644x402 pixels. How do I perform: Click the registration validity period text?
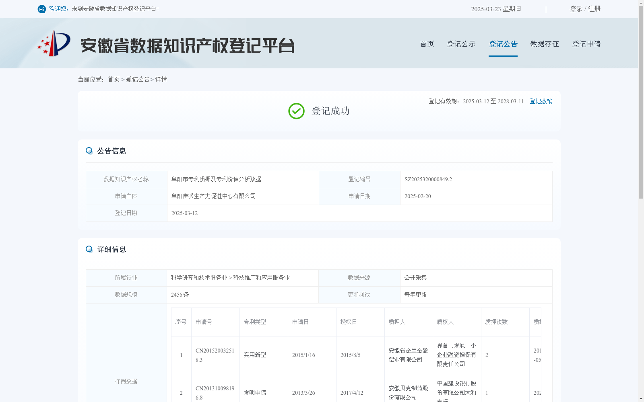476,101
